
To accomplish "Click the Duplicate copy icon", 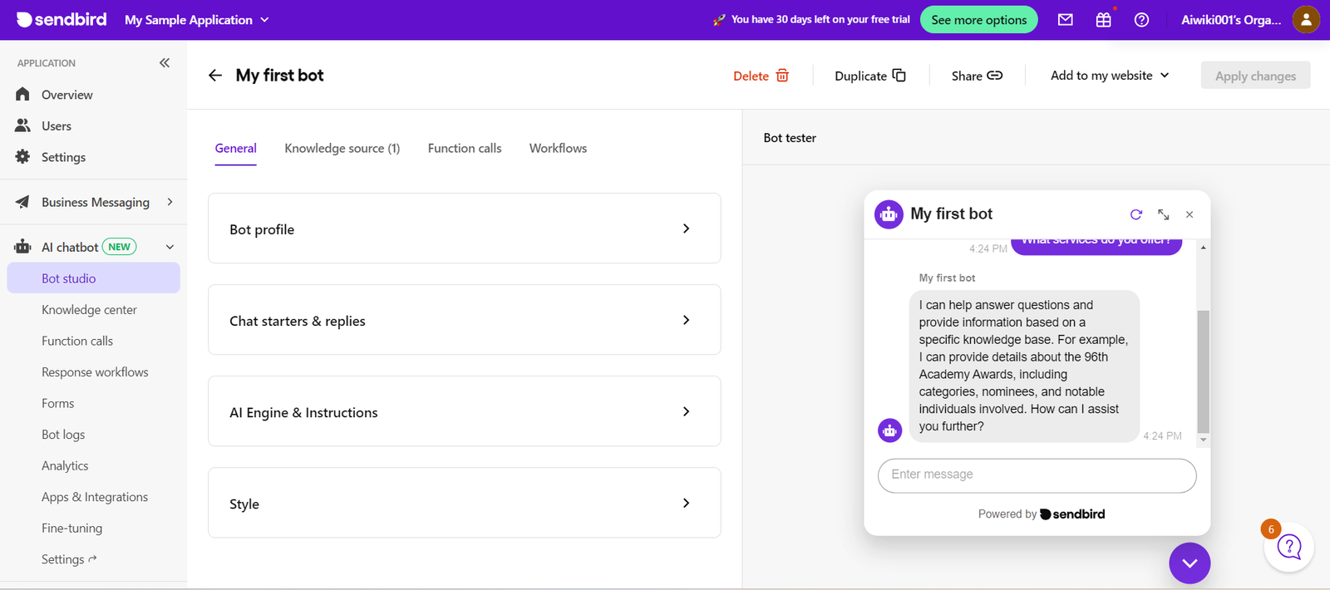I will (x=899, y=76).
